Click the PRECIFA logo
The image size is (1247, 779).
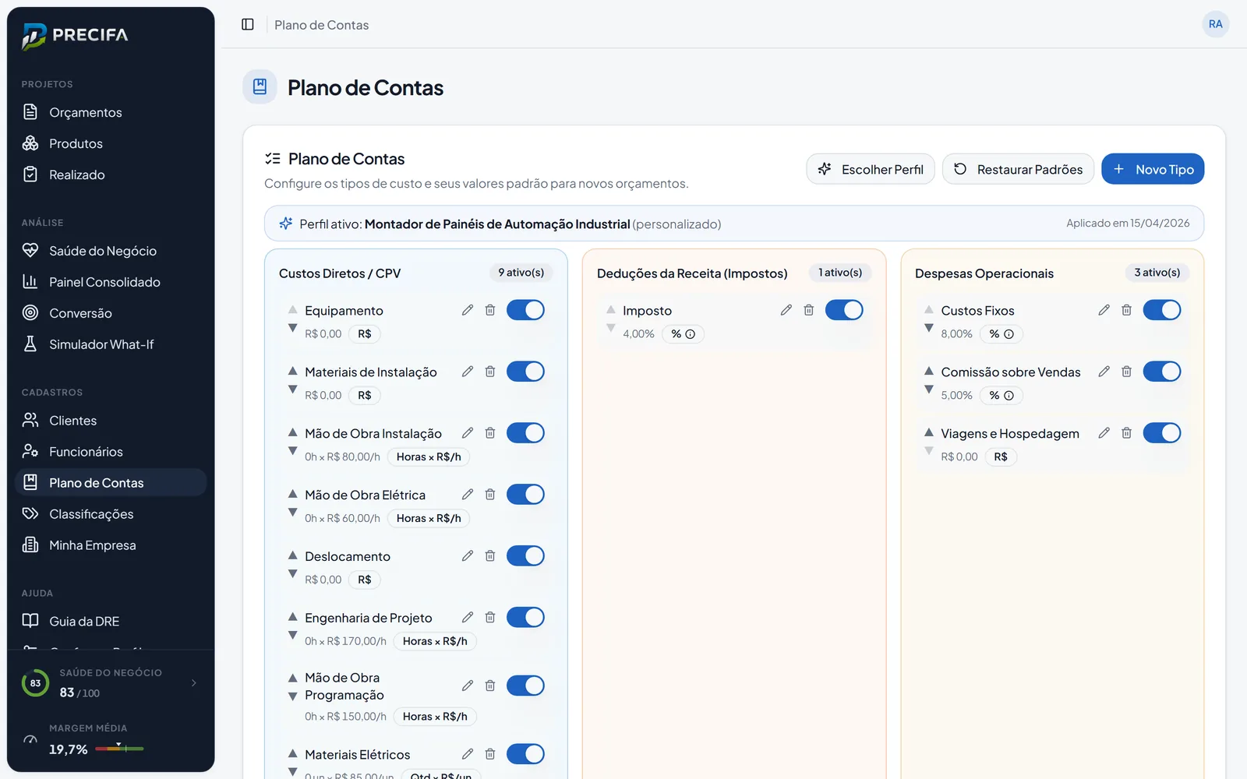[75, 35]
